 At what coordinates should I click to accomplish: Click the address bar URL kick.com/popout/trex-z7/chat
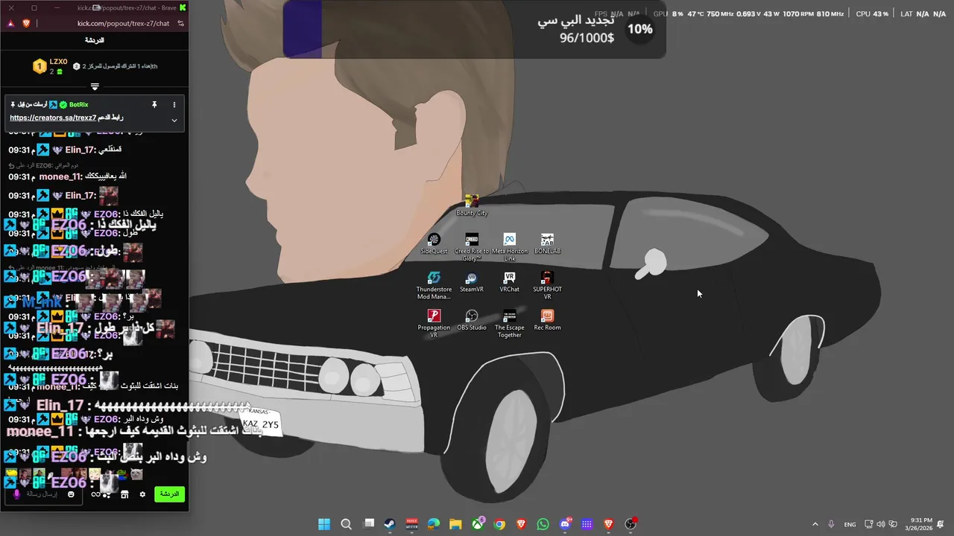click(x=123, y=23)
